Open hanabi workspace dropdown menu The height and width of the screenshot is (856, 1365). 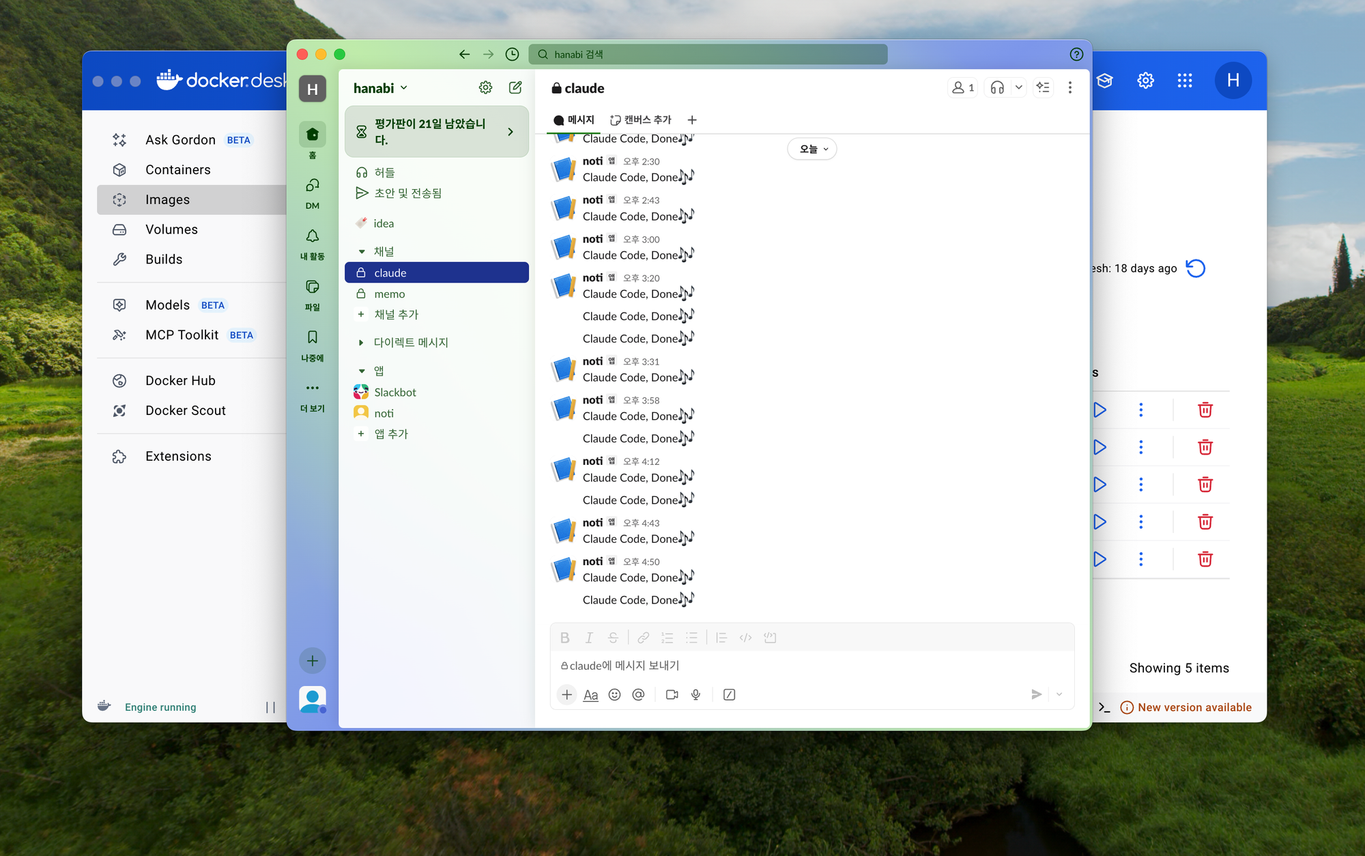(380, 88)
